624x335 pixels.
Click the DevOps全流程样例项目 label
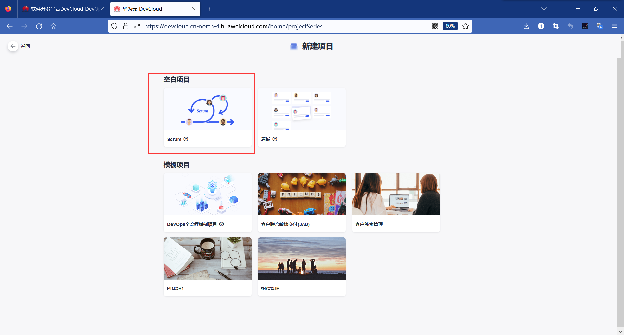click(x=192, y=224)
